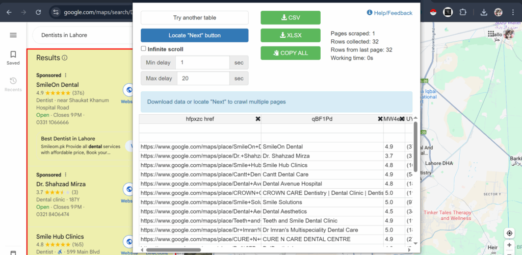
Task: Click the Smile Solutions table cell
Action: 322,202
